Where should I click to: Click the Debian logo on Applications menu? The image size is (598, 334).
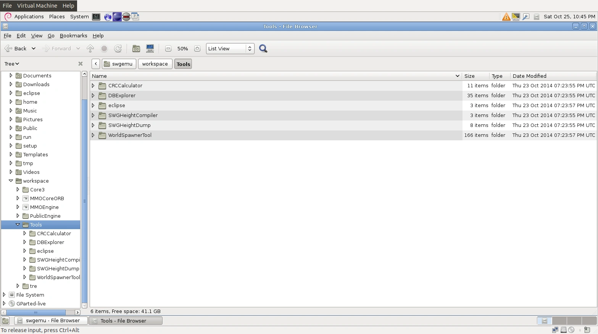tap(8, 16)
